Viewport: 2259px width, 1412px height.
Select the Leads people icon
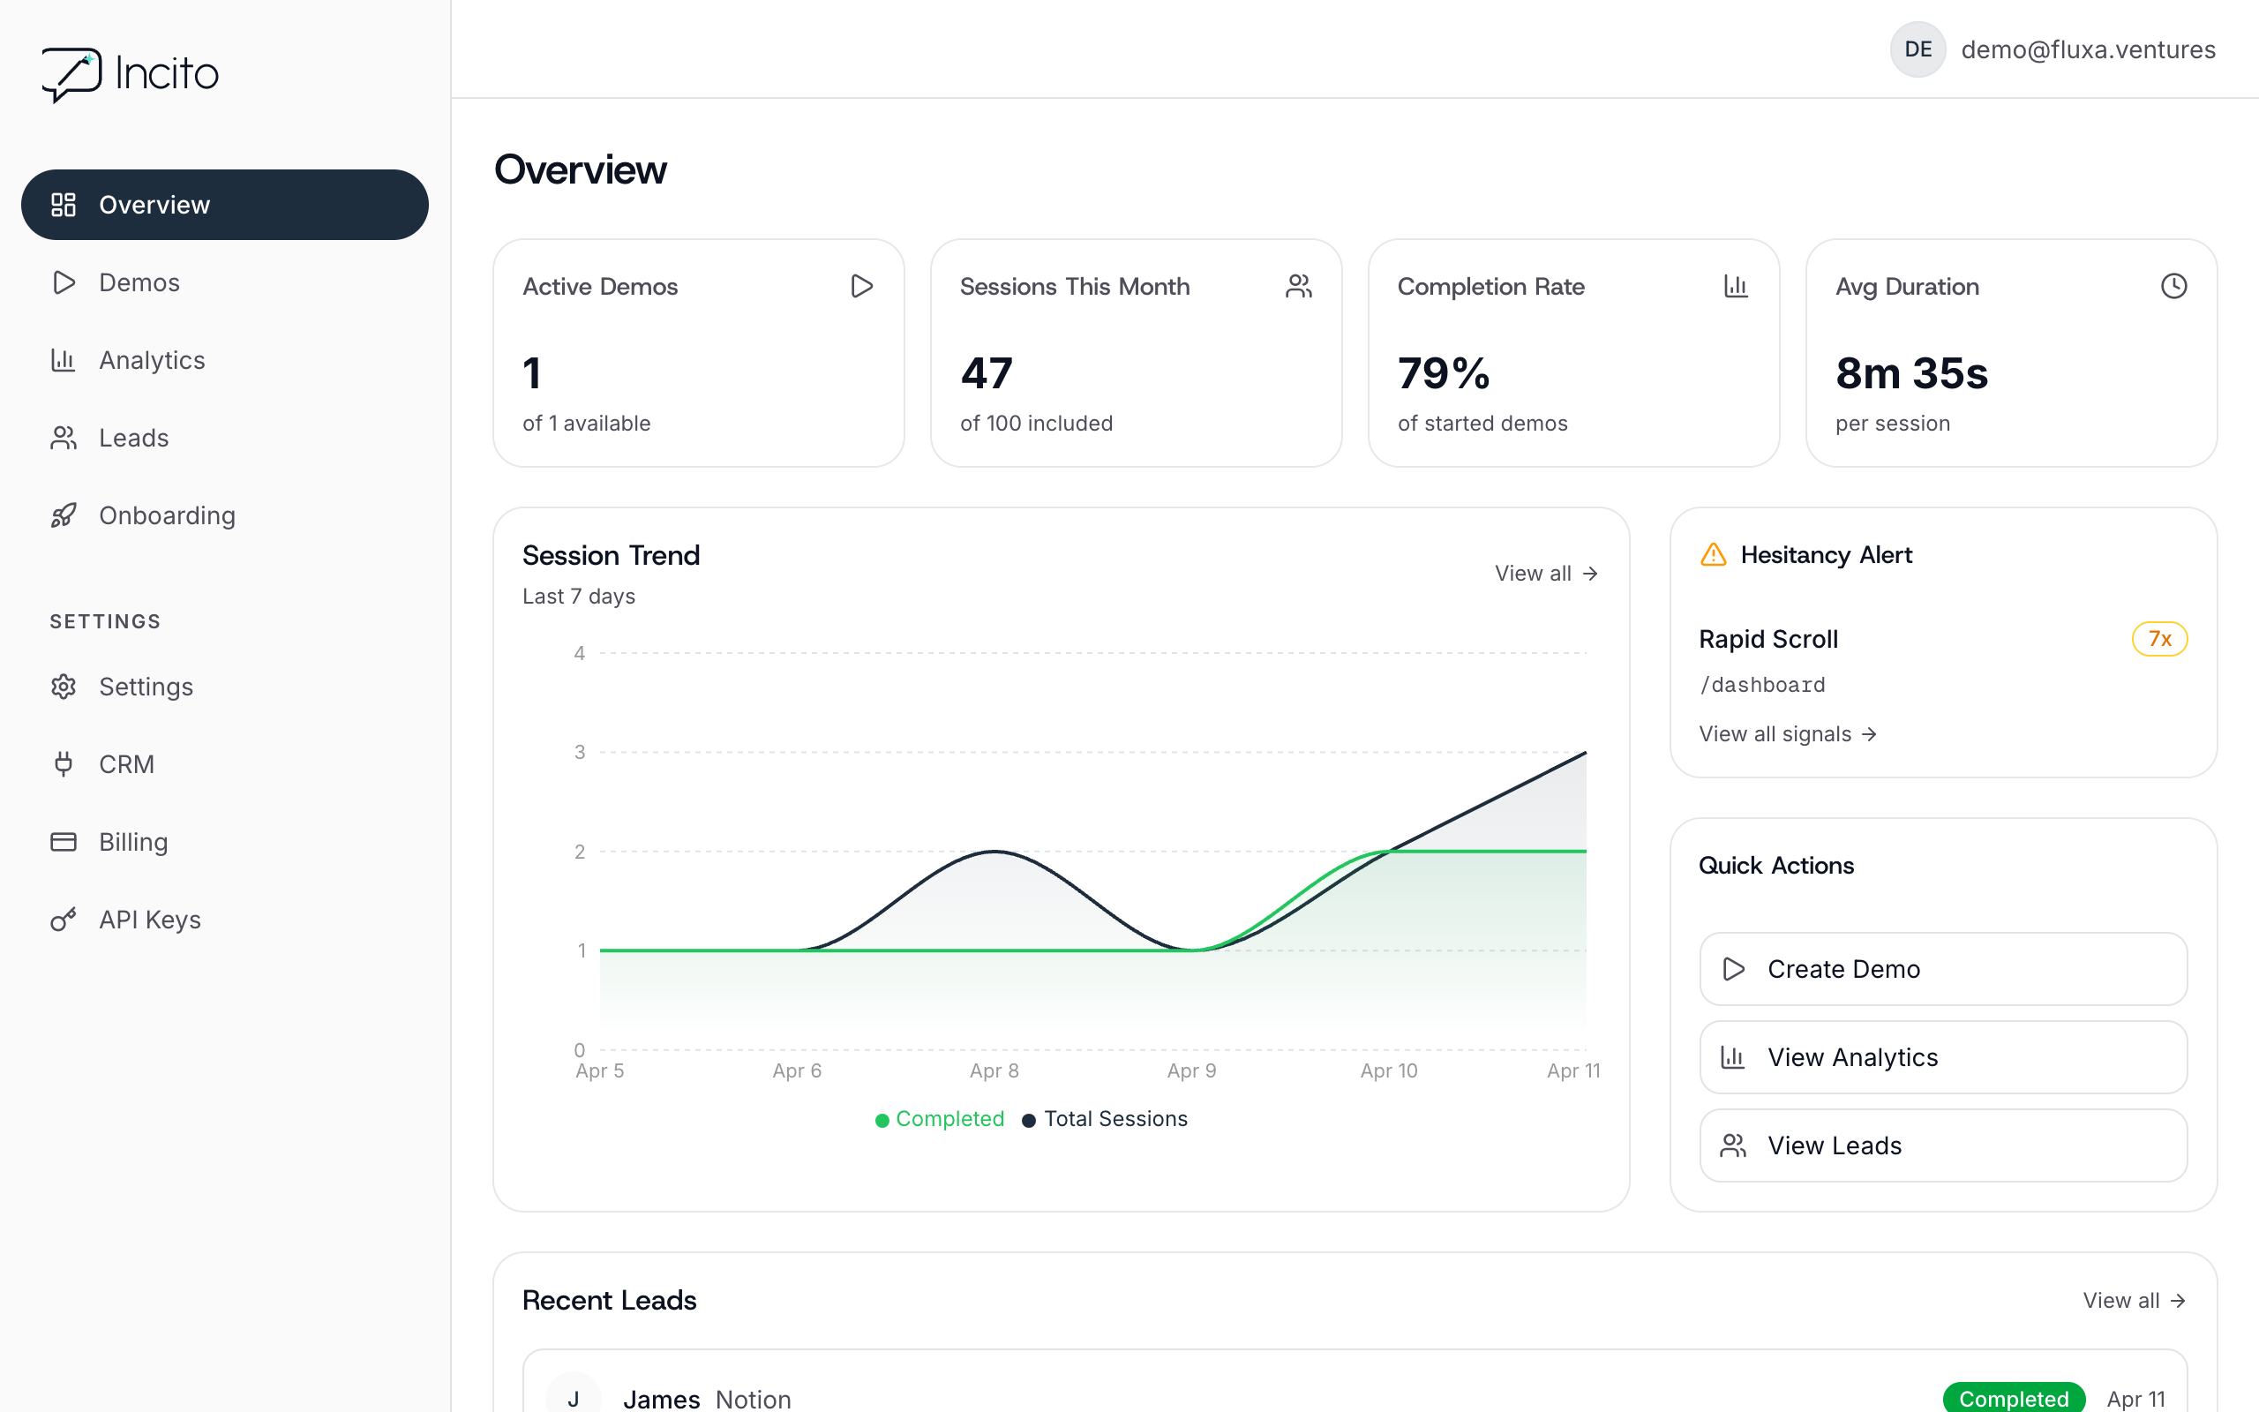64,437
